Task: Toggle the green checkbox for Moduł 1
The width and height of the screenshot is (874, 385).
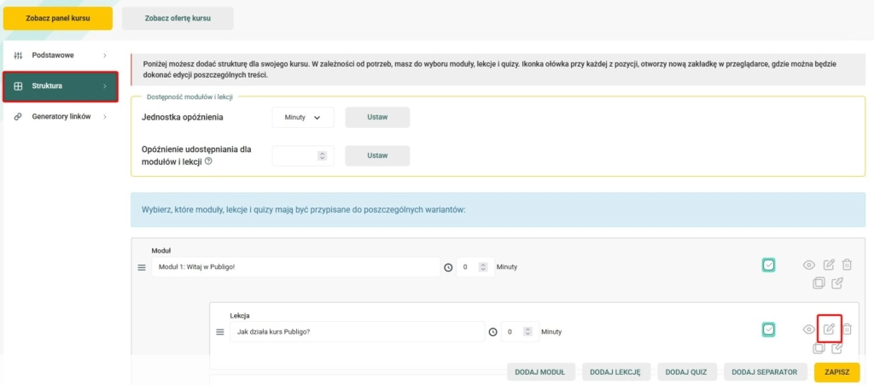Action: coord(769,265)
